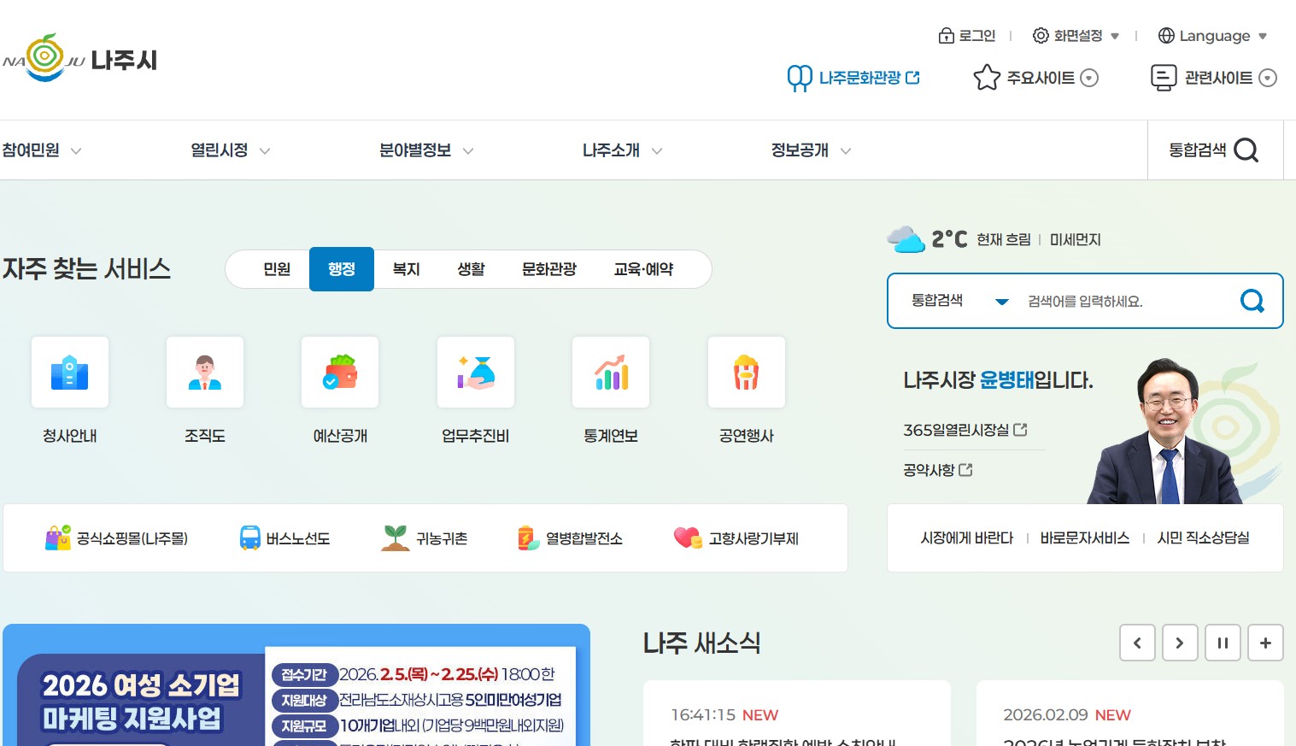Switch to the 복지 tab
Image resolution: width=1296 pixels, height=746 pixels.
coord(405,269)
